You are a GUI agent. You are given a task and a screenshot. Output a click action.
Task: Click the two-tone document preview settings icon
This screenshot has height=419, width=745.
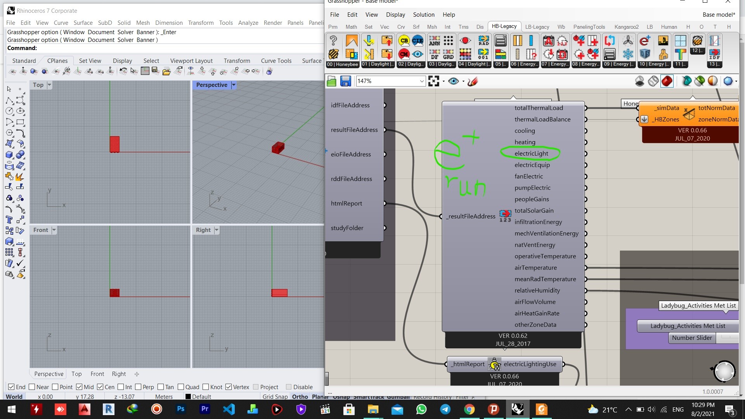tap(713, 81)
